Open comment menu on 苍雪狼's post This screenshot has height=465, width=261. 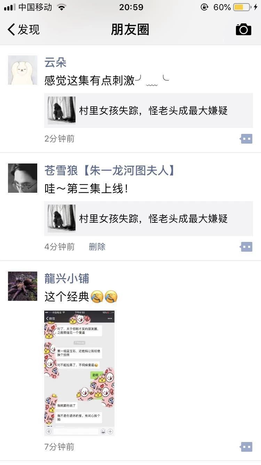click(x=246, y=247)
